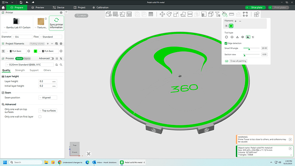Image resolution: width=295 pixels, height=166 pixels.
Task: Select the Move tool in toolbar
Action: click(162, 14)
